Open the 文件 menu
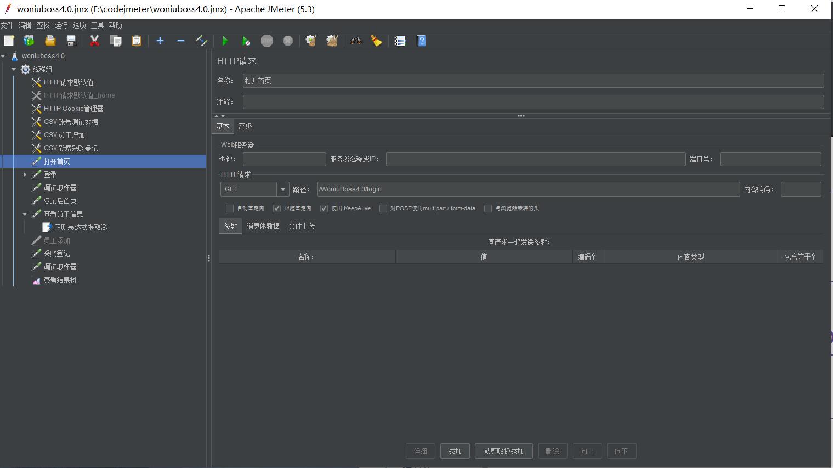Image resolution: width=833 pixels, height=468 pixels. tap(7, 25)
